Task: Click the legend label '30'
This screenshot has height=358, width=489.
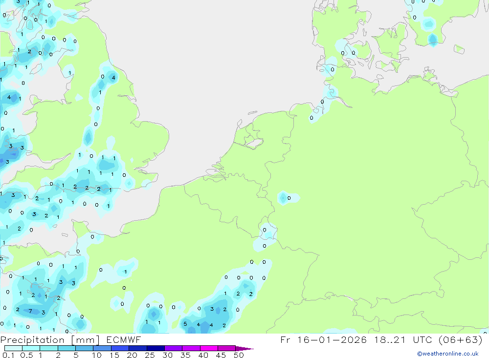Action: [x=168, y=355]
